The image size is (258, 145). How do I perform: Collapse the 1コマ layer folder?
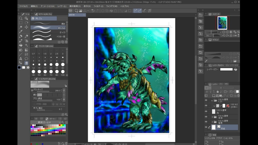(x=212, y=100)
